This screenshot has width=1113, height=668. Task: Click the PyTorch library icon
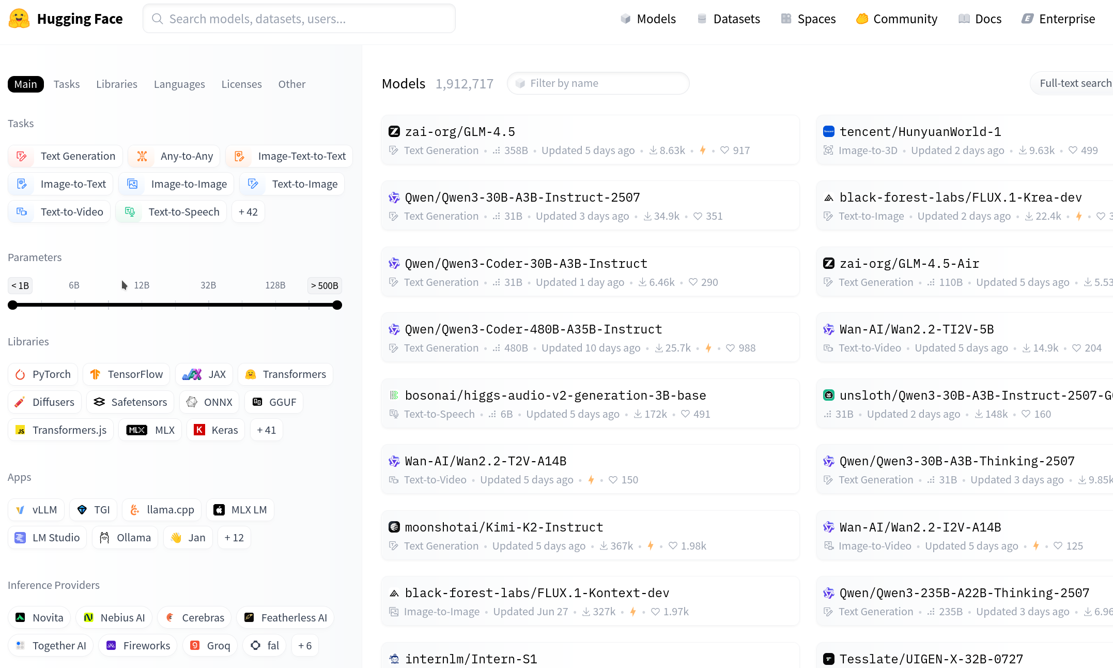(x=20, y=374)
